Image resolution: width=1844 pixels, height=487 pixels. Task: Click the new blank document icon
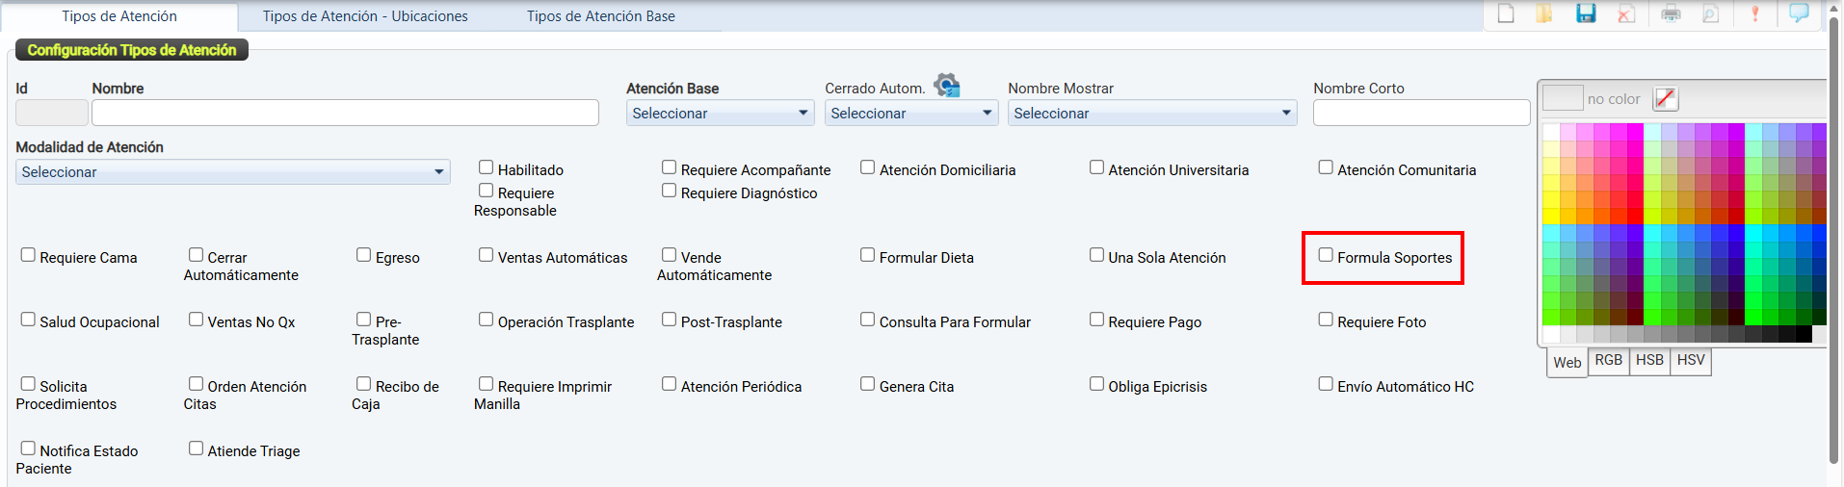(x=1506, y=13)
